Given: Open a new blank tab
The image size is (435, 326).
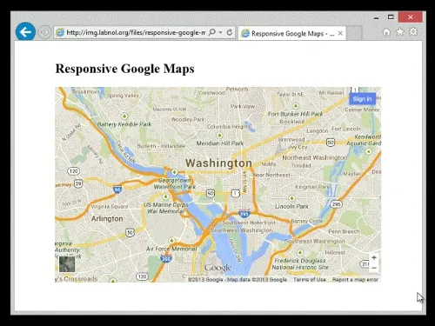Looking at the screenshot, I should 354,33.
